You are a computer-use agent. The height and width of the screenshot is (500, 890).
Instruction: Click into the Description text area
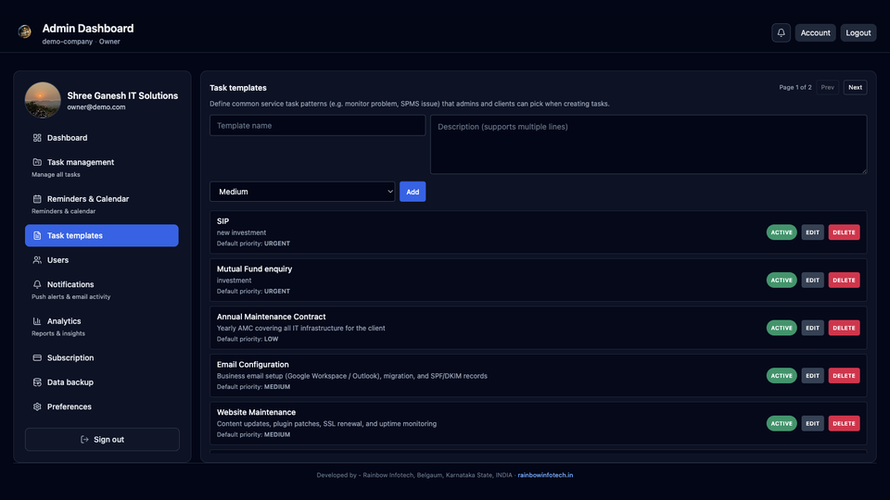648,144
